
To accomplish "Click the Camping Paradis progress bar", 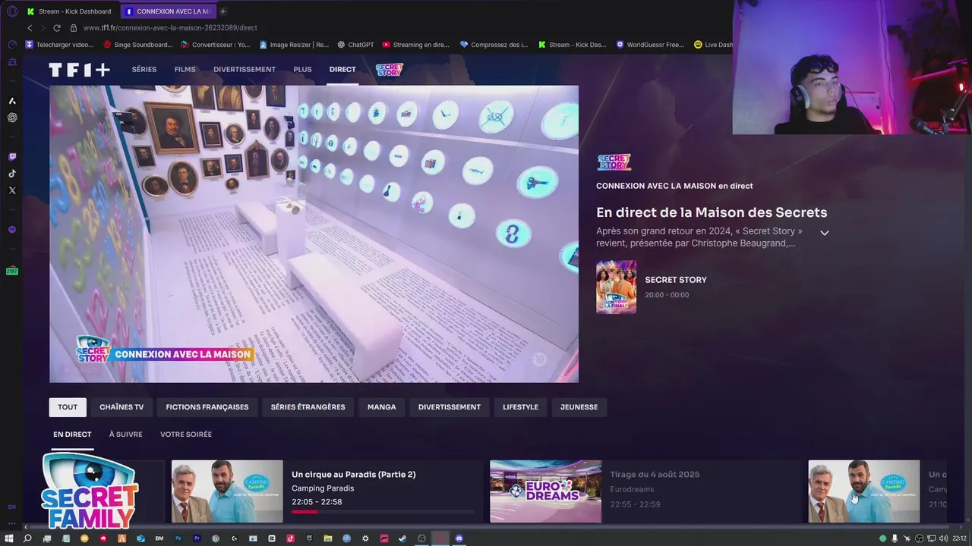I will (x=383, y=512).
